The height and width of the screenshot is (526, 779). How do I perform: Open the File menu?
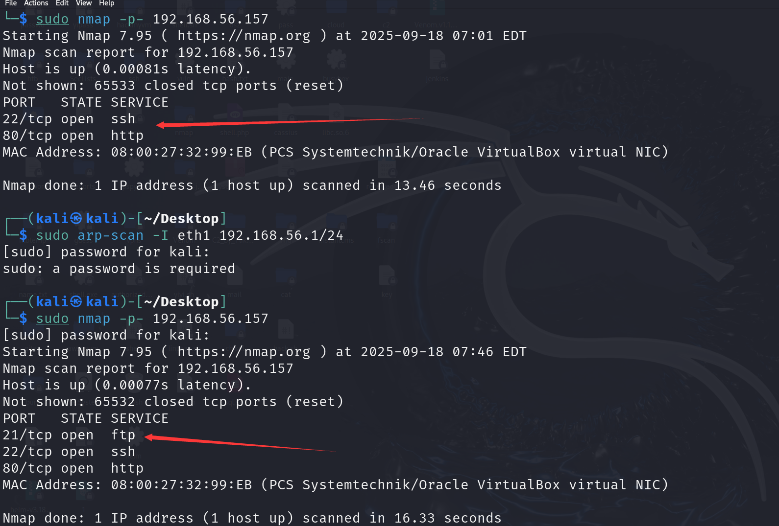[x=11, y=3]
